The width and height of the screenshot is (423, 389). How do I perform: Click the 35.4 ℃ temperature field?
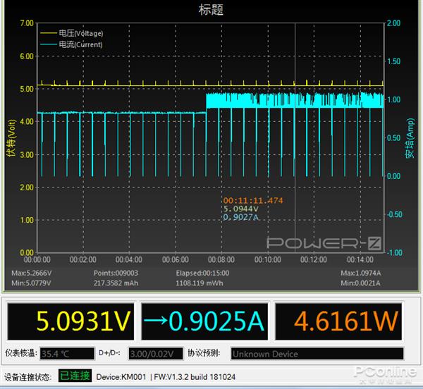67,354
